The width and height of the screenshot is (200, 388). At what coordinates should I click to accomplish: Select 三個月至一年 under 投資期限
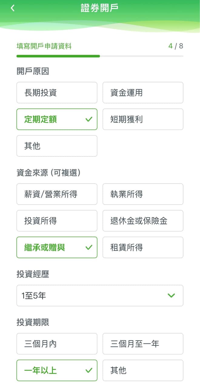143,344
